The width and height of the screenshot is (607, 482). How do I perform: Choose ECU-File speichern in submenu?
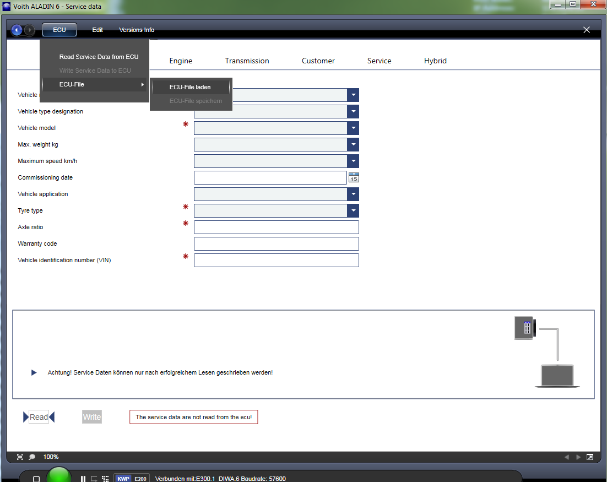[x=191, y=101]
